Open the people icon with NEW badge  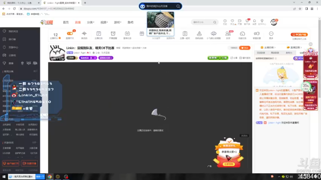coord(228,34)
